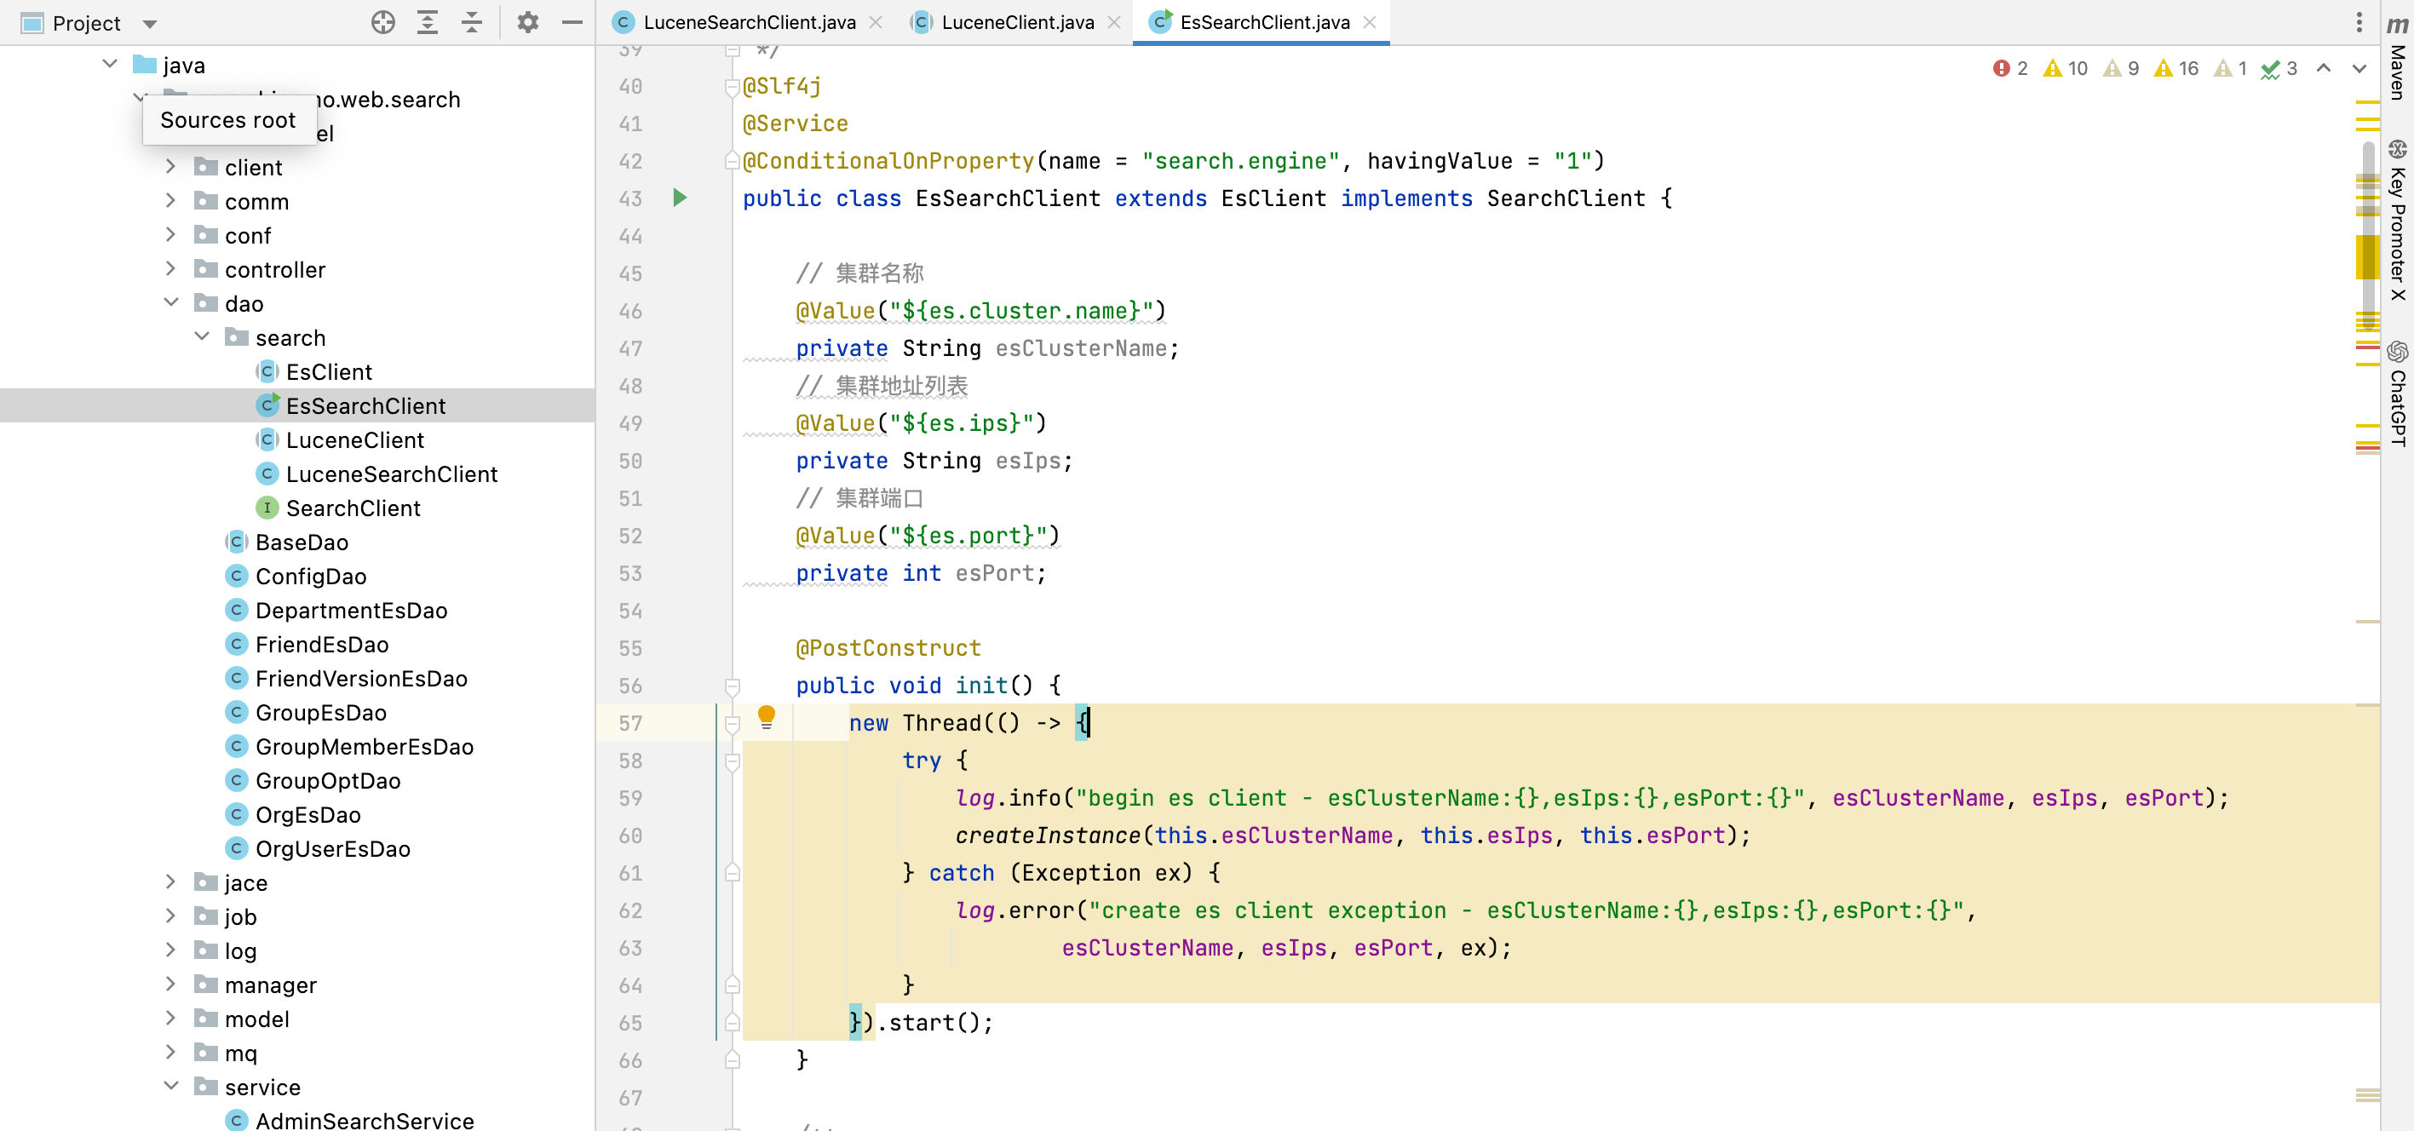Image resolution: width=2414 pixels, height=1131 pixels.
Task: Open ConfigDao class
Action: pos(311,577)
